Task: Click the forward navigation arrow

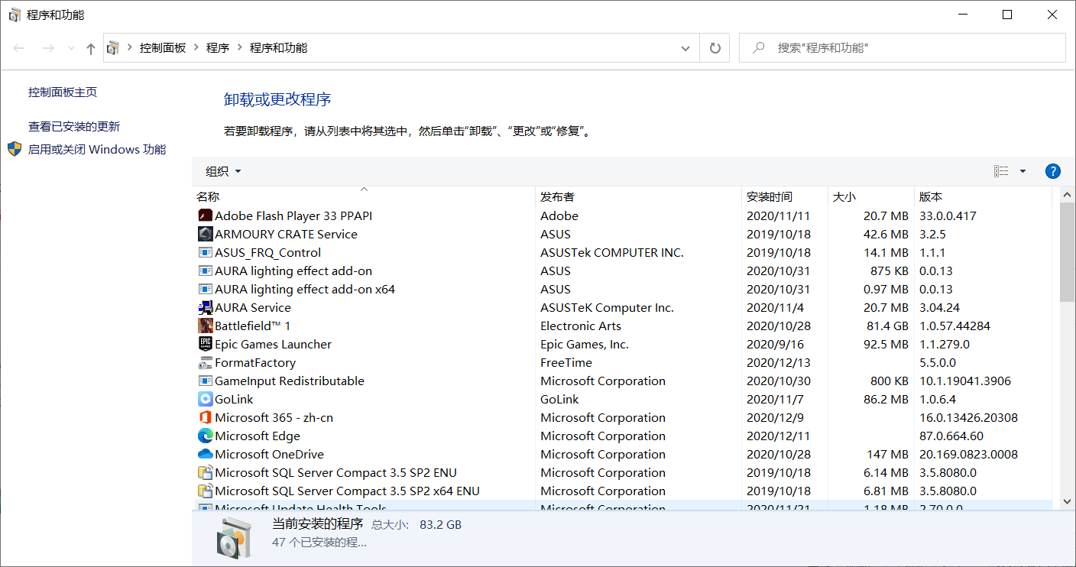Action: click(48, 48)
